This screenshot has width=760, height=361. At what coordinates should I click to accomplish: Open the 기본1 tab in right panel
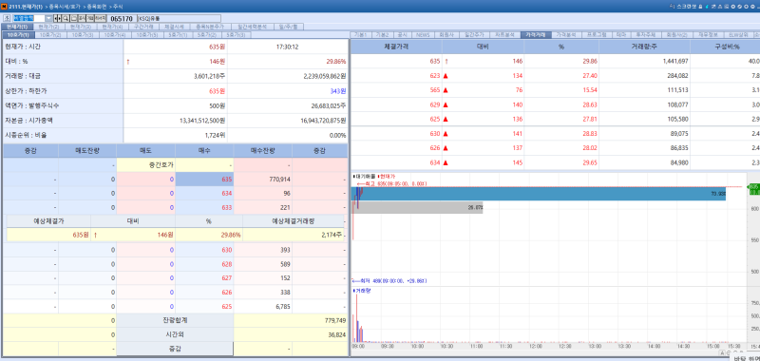[x=360, y=35]
